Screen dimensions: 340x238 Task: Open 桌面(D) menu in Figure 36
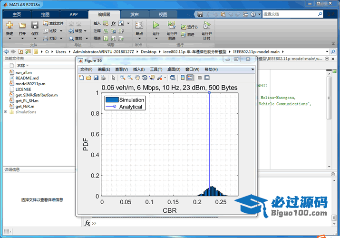174,69
